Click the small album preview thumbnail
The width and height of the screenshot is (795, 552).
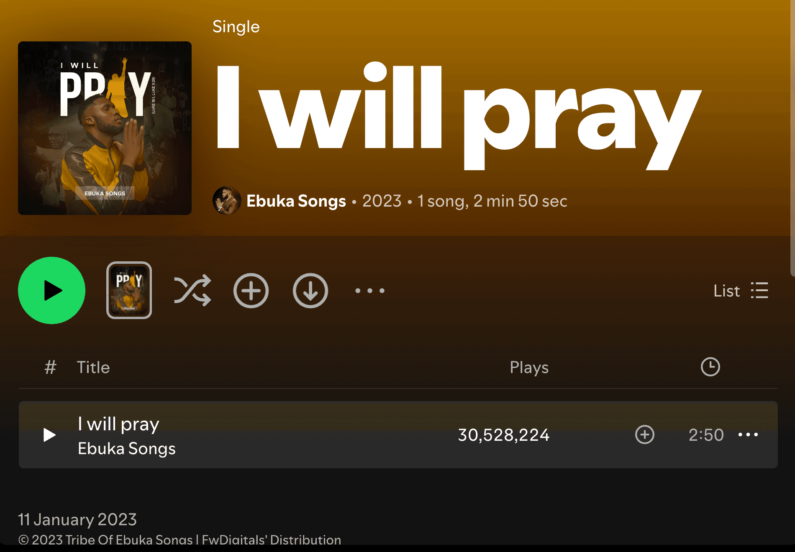[x=129, y=290]
